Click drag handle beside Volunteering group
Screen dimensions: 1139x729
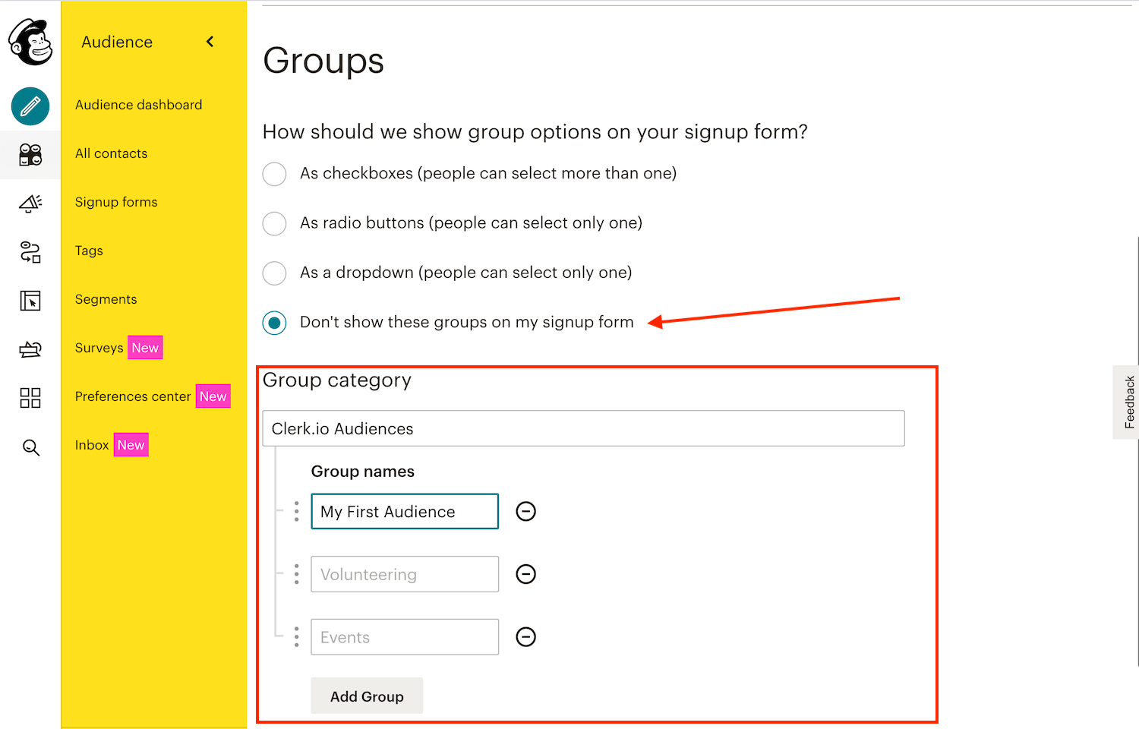click(296, 574)
